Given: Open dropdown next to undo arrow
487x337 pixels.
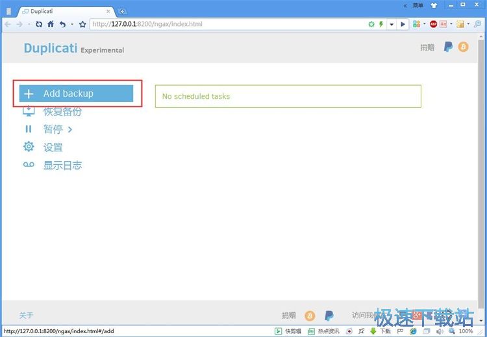Looking at the screenshot, I should coord(71,24).
